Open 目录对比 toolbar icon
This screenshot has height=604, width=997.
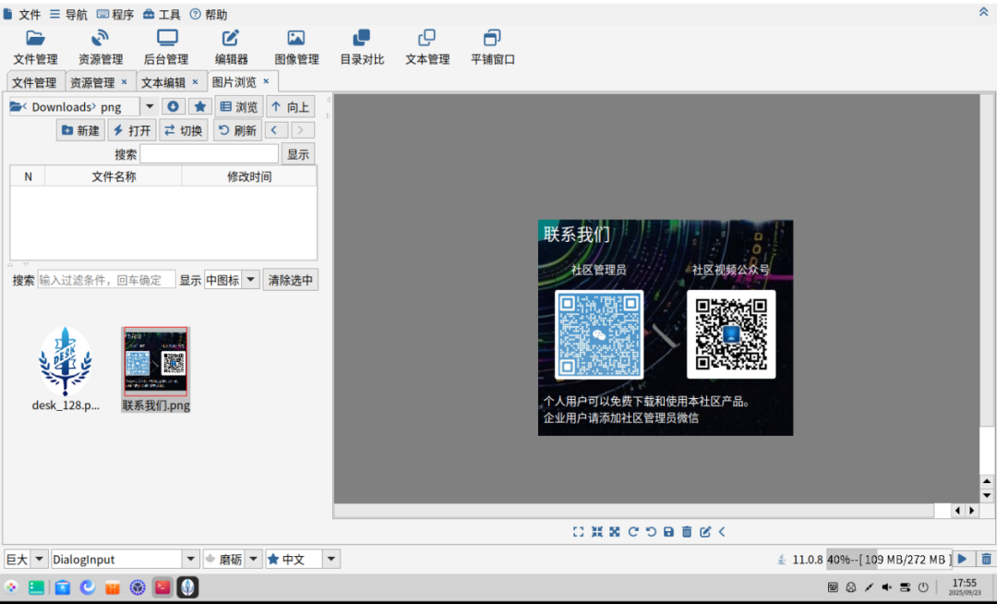(362, 47)
